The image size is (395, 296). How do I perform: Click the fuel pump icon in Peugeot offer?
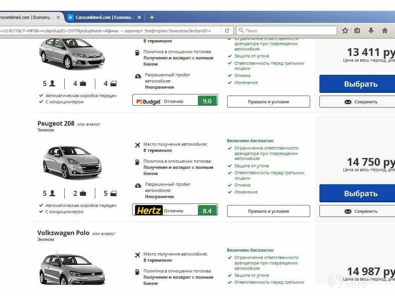point(137,162)
